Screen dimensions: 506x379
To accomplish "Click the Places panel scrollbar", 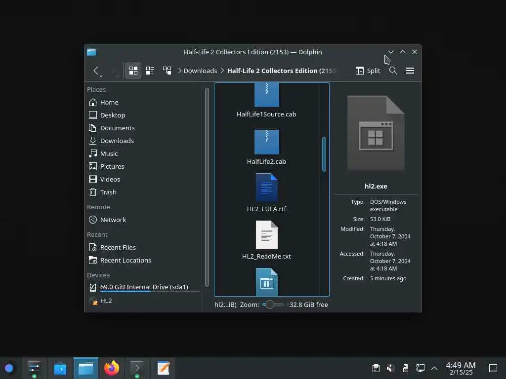I will 207,187.
